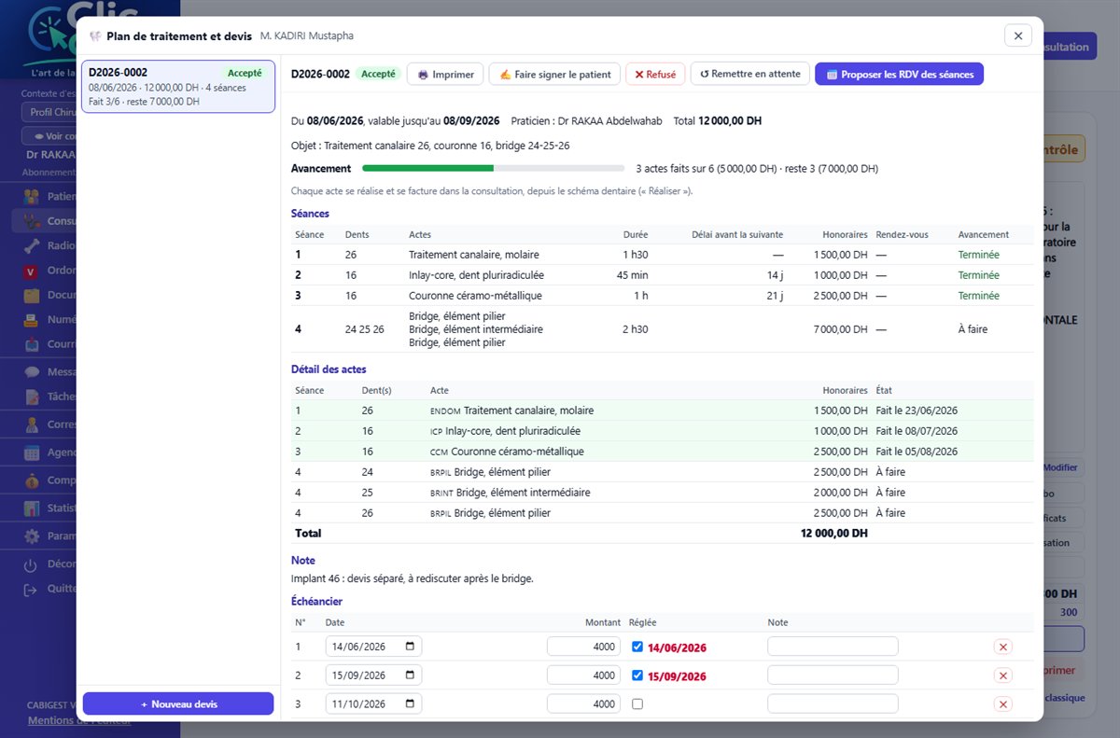1120x738 pixels.
Task: Mark the quote as Refusé
Action: click(x=655, y=75)
